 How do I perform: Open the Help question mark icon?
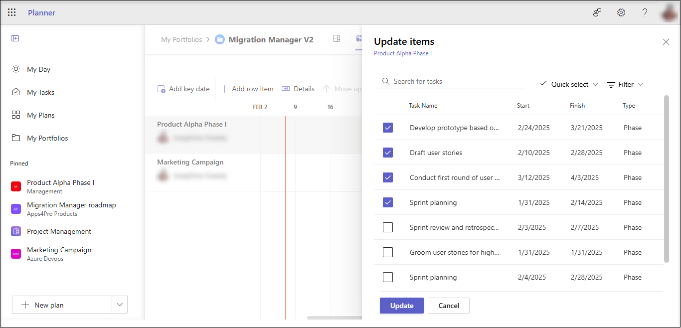(x=644, y=12)
